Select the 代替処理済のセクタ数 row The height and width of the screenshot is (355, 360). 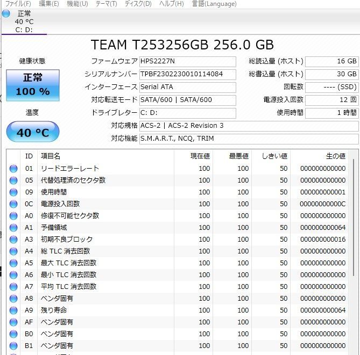pos(178,180)
